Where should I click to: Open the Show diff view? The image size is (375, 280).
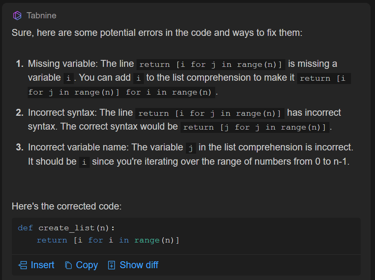132,265
